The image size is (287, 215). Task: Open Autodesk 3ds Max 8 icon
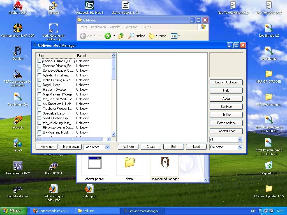[x=89, y=5]
